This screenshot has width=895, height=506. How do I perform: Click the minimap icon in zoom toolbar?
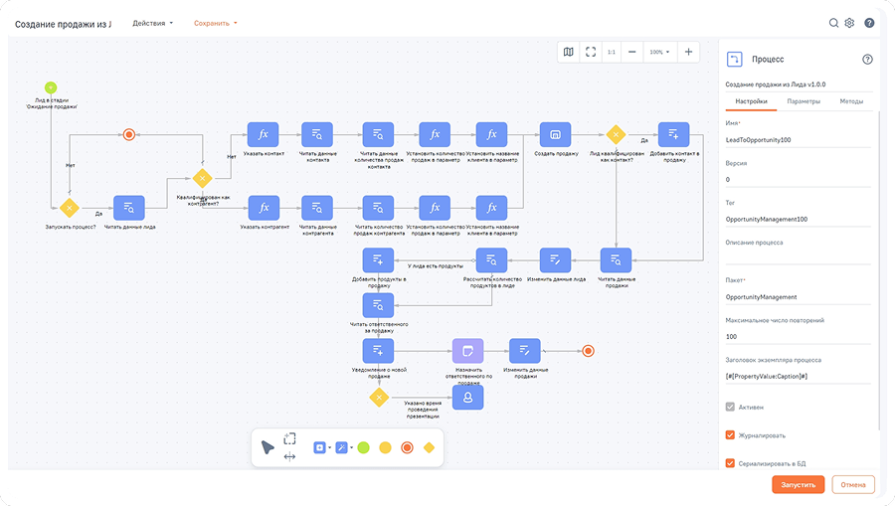click(x=568, y=52)
